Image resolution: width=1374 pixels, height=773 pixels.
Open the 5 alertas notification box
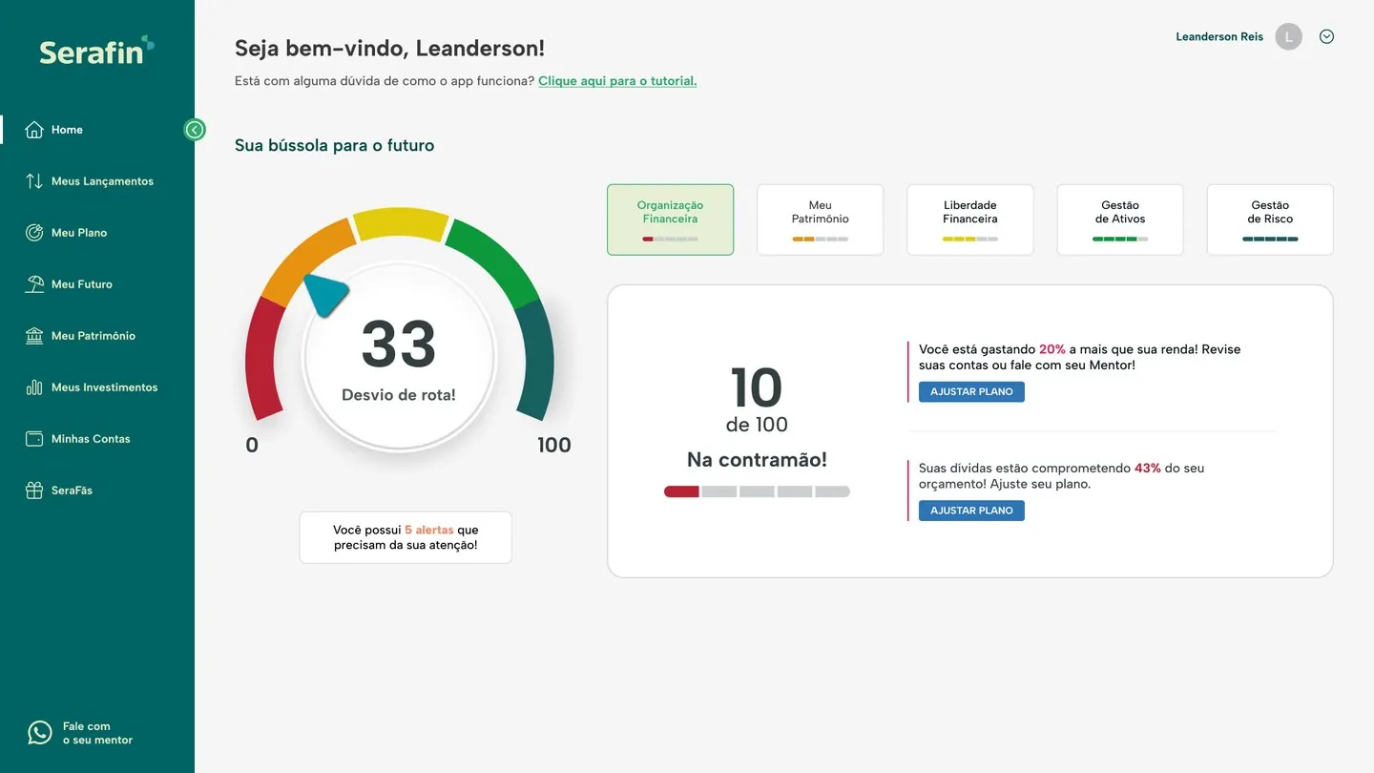pyautogui.click(x=406, y=537)
